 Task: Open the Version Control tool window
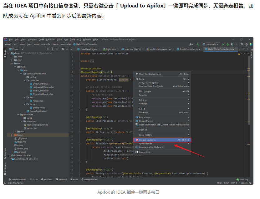18,179
